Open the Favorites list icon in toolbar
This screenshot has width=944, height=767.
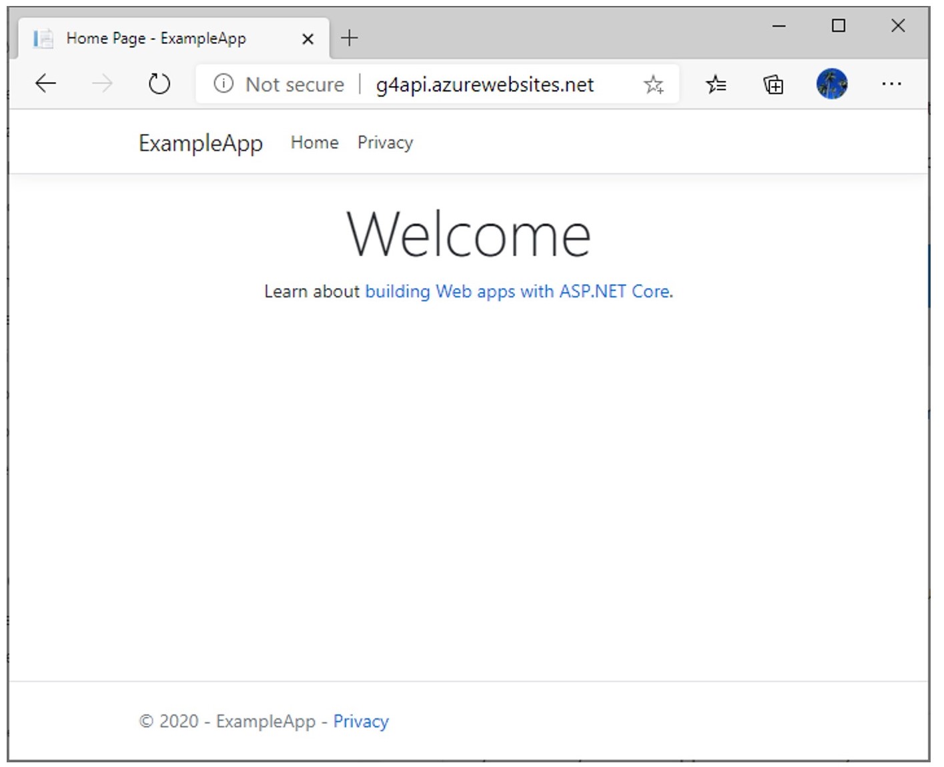(x=716, y=85)
